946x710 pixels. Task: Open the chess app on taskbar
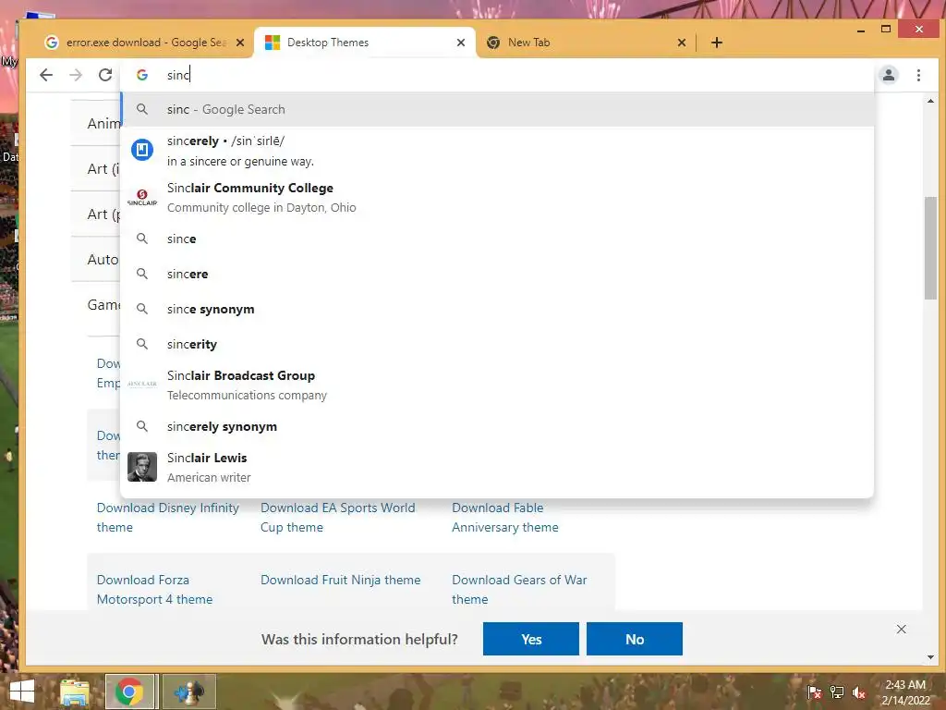click(188, 692)
